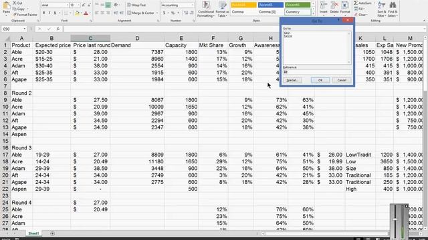Open Conditional Formatting menu
This screenshot has height=240, width=428.
click(206, 9)
